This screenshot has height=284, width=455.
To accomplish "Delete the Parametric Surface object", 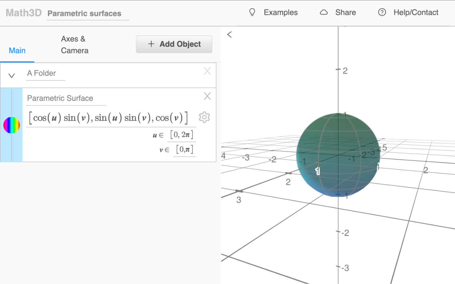I will (207, 96).
